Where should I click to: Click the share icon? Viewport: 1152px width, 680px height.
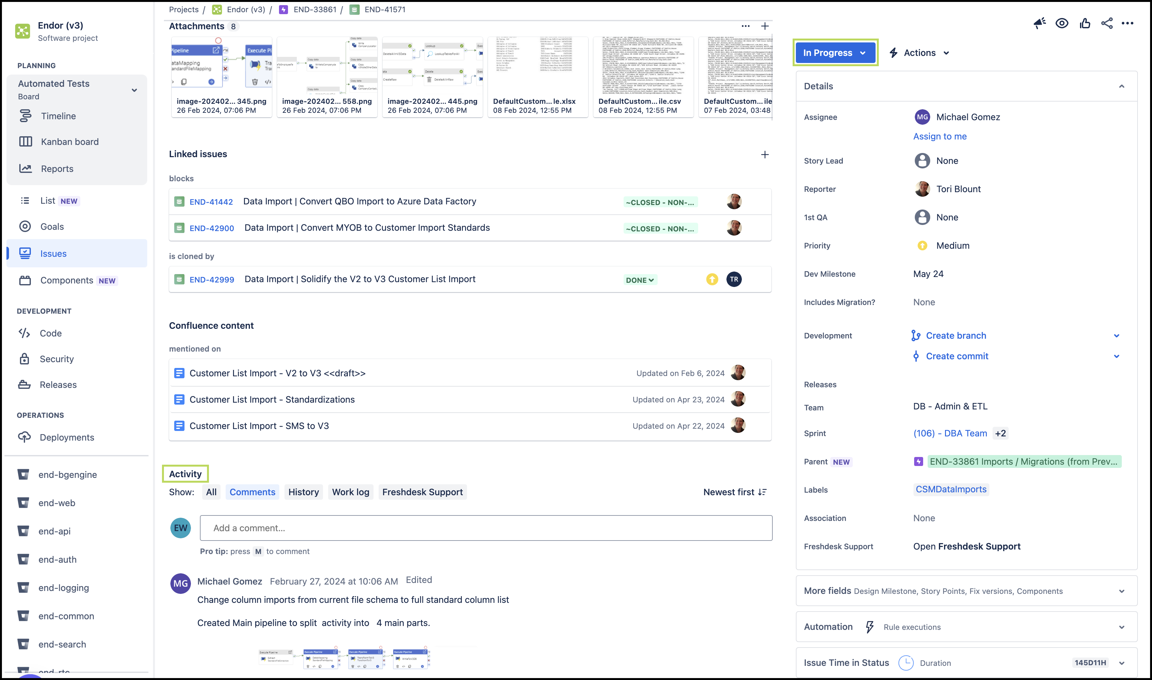(x=1107, y=23)
